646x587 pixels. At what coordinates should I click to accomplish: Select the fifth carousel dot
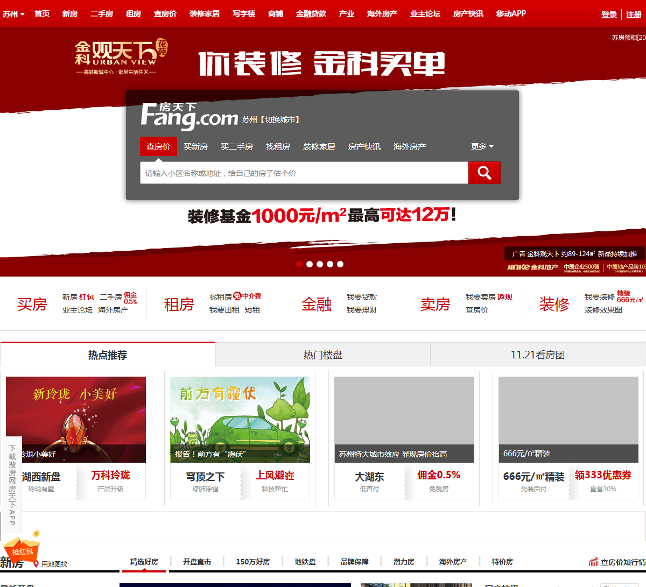click(x=340, y=264)
